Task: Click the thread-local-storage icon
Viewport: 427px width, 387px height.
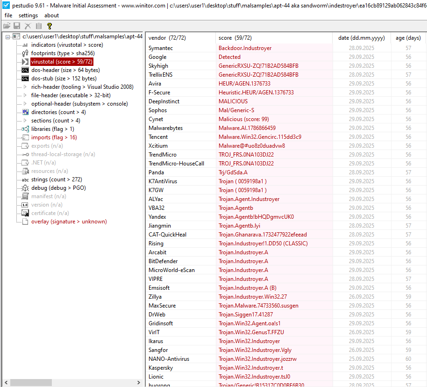Action: point(25,155)
